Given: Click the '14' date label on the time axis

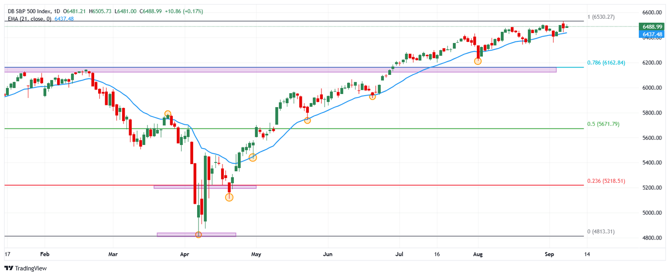Looking at the screenshot, I should 587,254.
